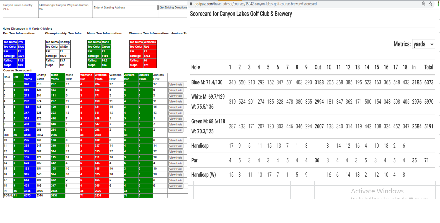440x223 pixels.
Task: Click View Hole for hole 11
Action: [176, 146]
